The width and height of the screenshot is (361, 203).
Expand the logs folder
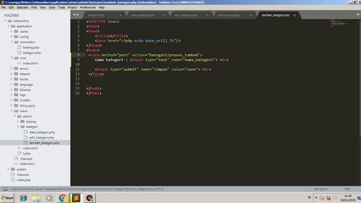[x=12, y=95]
